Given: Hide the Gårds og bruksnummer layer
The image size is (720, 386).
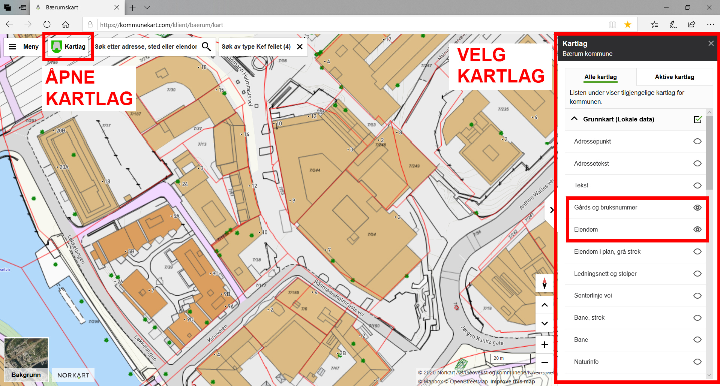Looking at the screenshot, I should click(x=697, y=208).
